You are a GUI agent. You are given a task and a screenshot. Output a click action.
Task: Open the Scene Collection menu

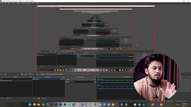pos(26,3)
